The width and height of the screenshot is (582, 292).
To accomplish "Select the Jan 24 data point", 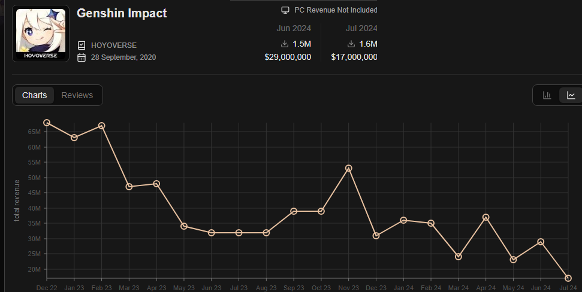I will (404, 220).
